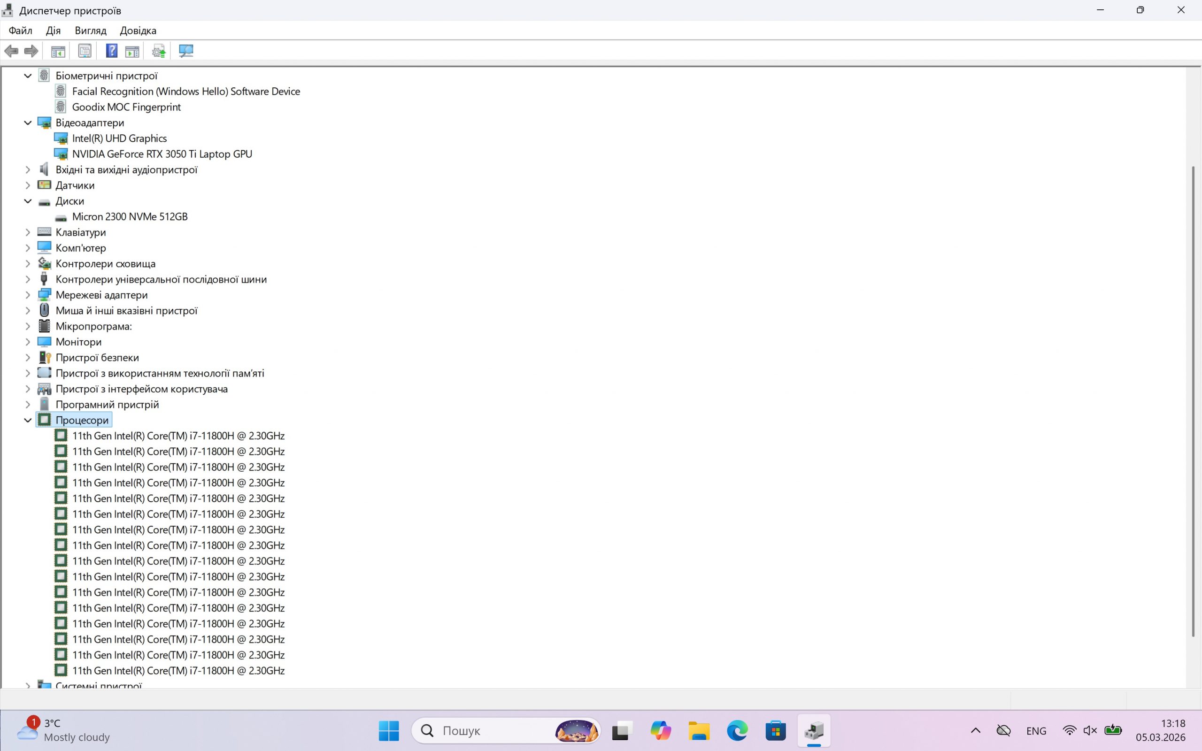Collapse the Відеоадаптери category
The height and width of the screenshot is (751, 1202).
pos(28,123)
